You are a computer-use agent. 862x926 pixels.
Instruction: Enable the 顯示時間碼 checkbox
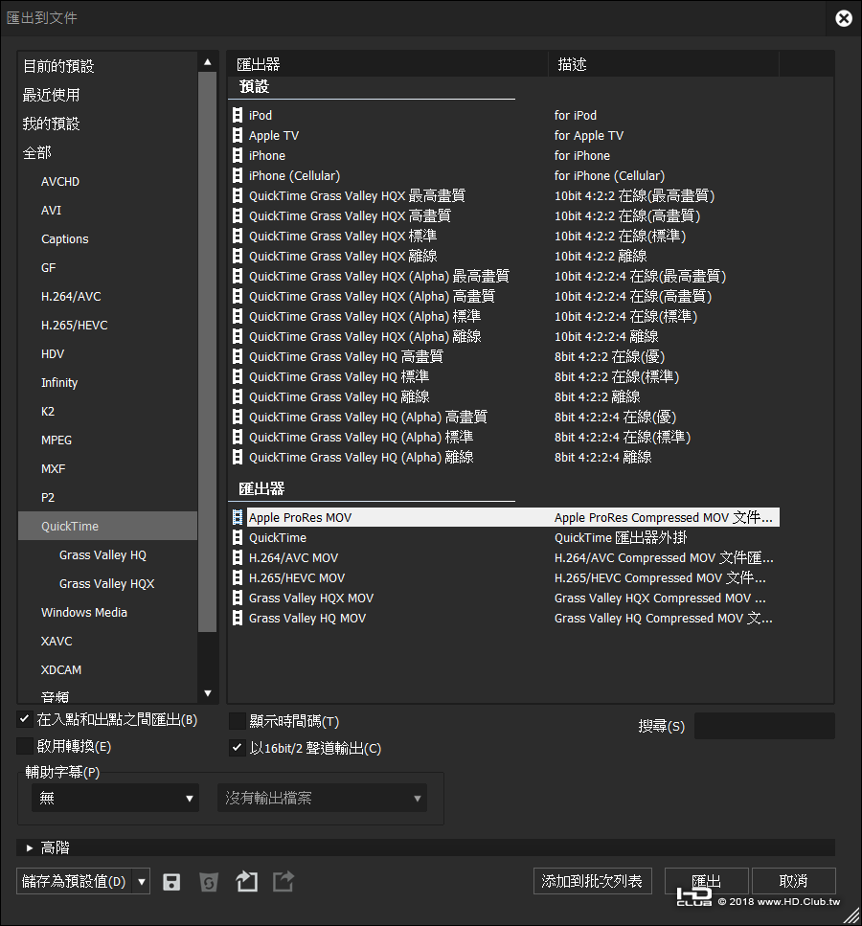[237, 720]
